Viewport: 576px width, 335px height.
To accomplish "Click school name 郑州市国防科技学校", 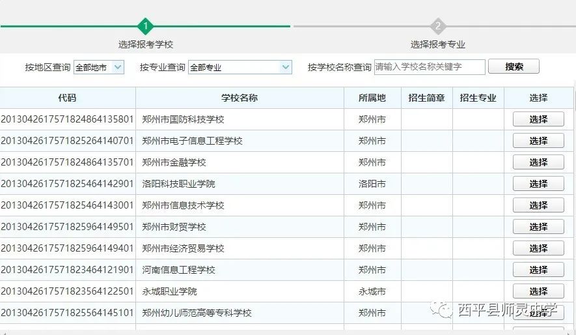I will 183,119.
